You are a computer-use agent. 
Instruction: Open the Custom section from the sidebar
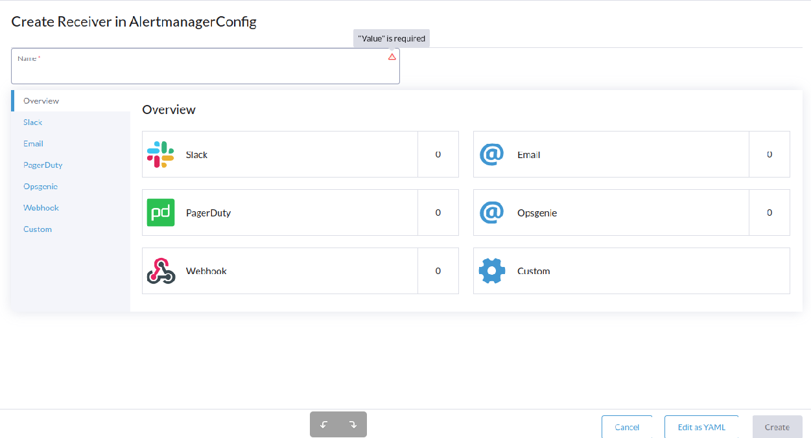[x=37, y=229]
